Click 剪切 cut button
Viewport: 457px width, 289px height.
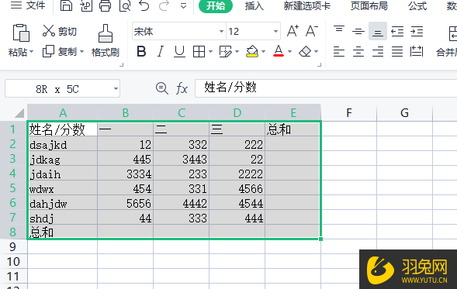[x=60, y=31]
